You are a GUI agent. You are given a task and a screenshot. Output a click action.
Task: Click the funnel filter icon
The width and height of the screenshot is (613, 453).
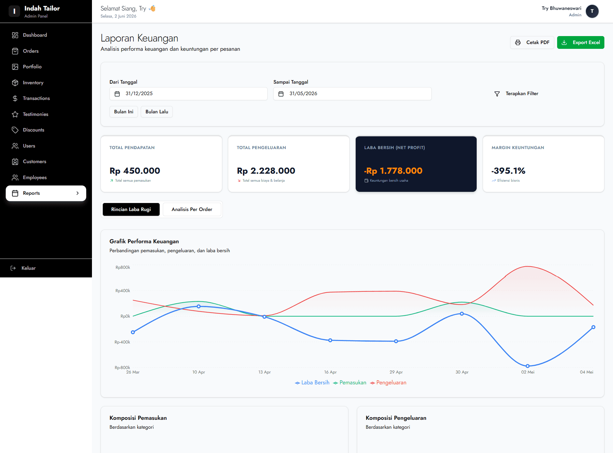[497, 94]
